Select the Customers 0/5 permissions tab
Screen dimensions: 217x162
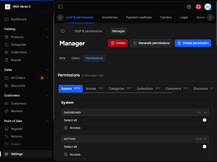coord(177,89)
